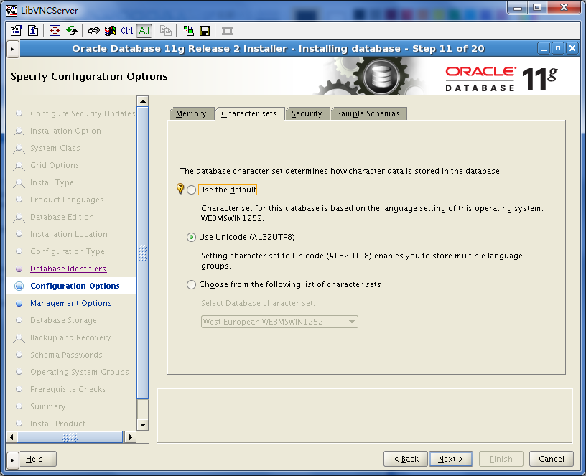
Task: Select Configuration Options step
Action: pos(75,286)
